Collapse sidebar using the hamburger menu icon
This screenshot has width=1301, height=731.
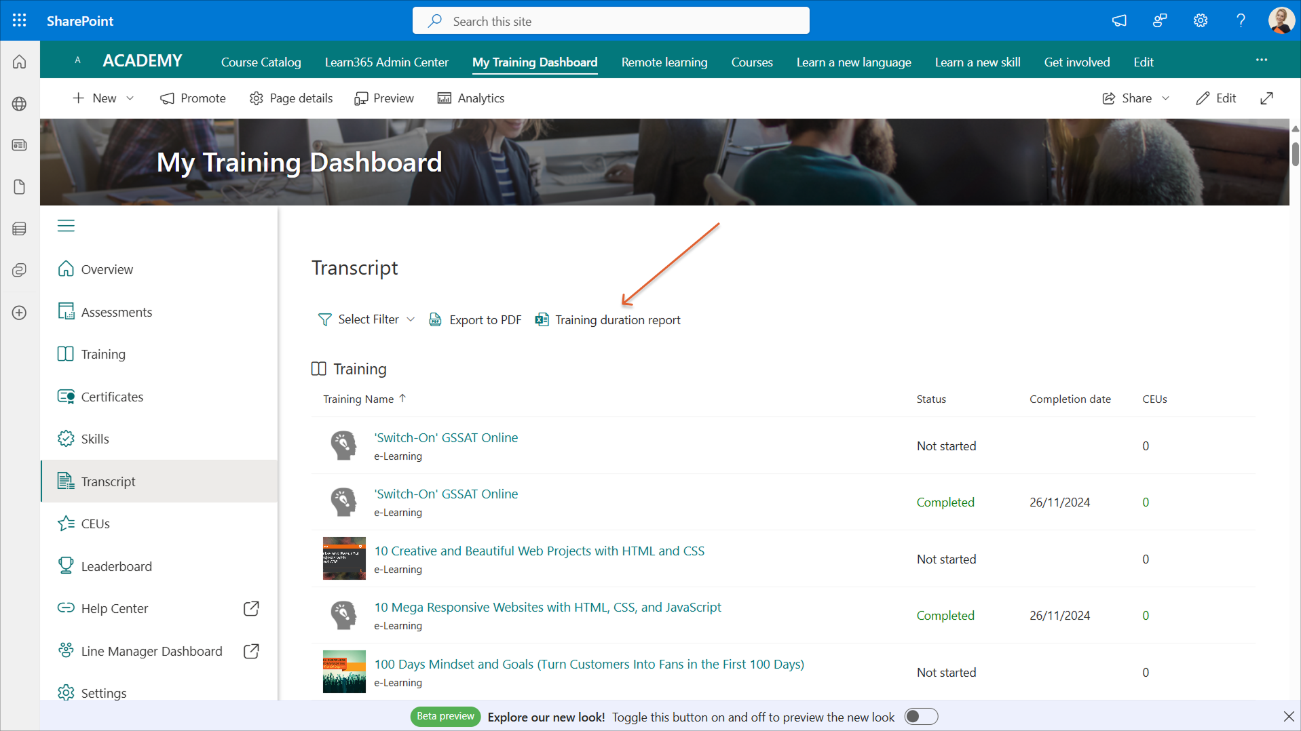coord(66,226)
